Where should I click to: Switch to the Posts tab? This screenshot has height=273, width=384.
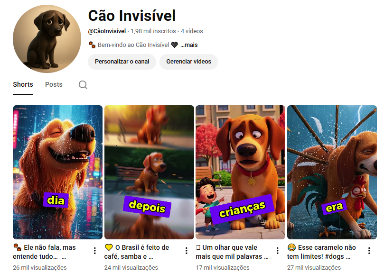click(x=54, y=84)
